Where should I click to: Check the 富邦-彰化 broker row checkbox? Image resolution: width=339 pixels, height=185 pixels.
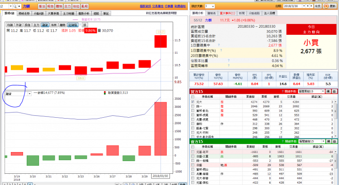193,111
